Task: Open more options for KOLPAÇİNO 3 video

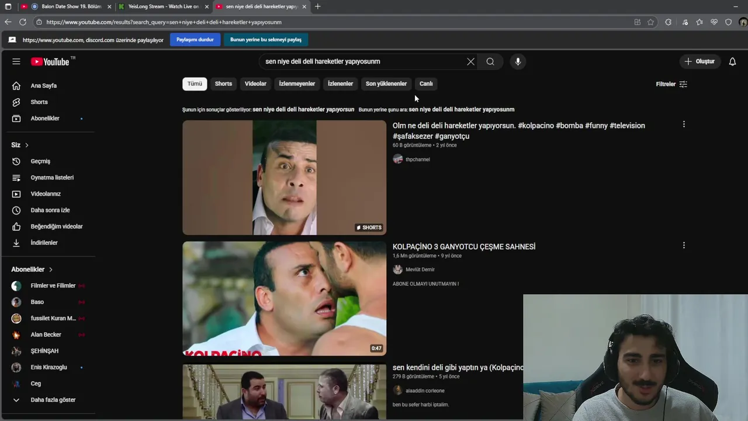Action: pyautogui.click(x=684, y=245)
